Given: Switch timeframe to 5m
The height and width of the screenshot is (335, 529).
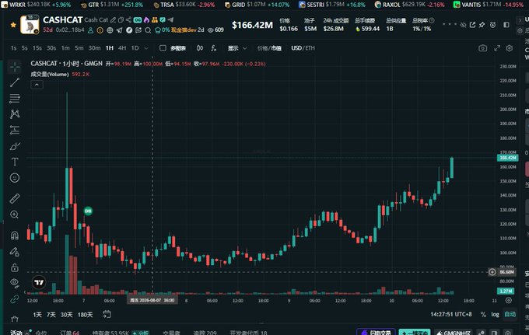Looking at the screenshot, I should [x=79, y=48].
